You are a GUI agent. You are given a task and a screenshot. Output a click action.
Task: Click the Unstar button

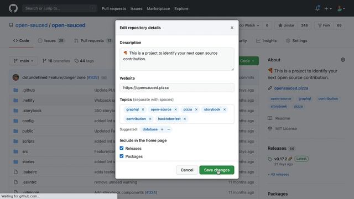287,25
